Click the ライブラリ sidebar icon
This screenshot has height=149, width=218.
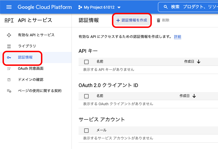(9, 46)
